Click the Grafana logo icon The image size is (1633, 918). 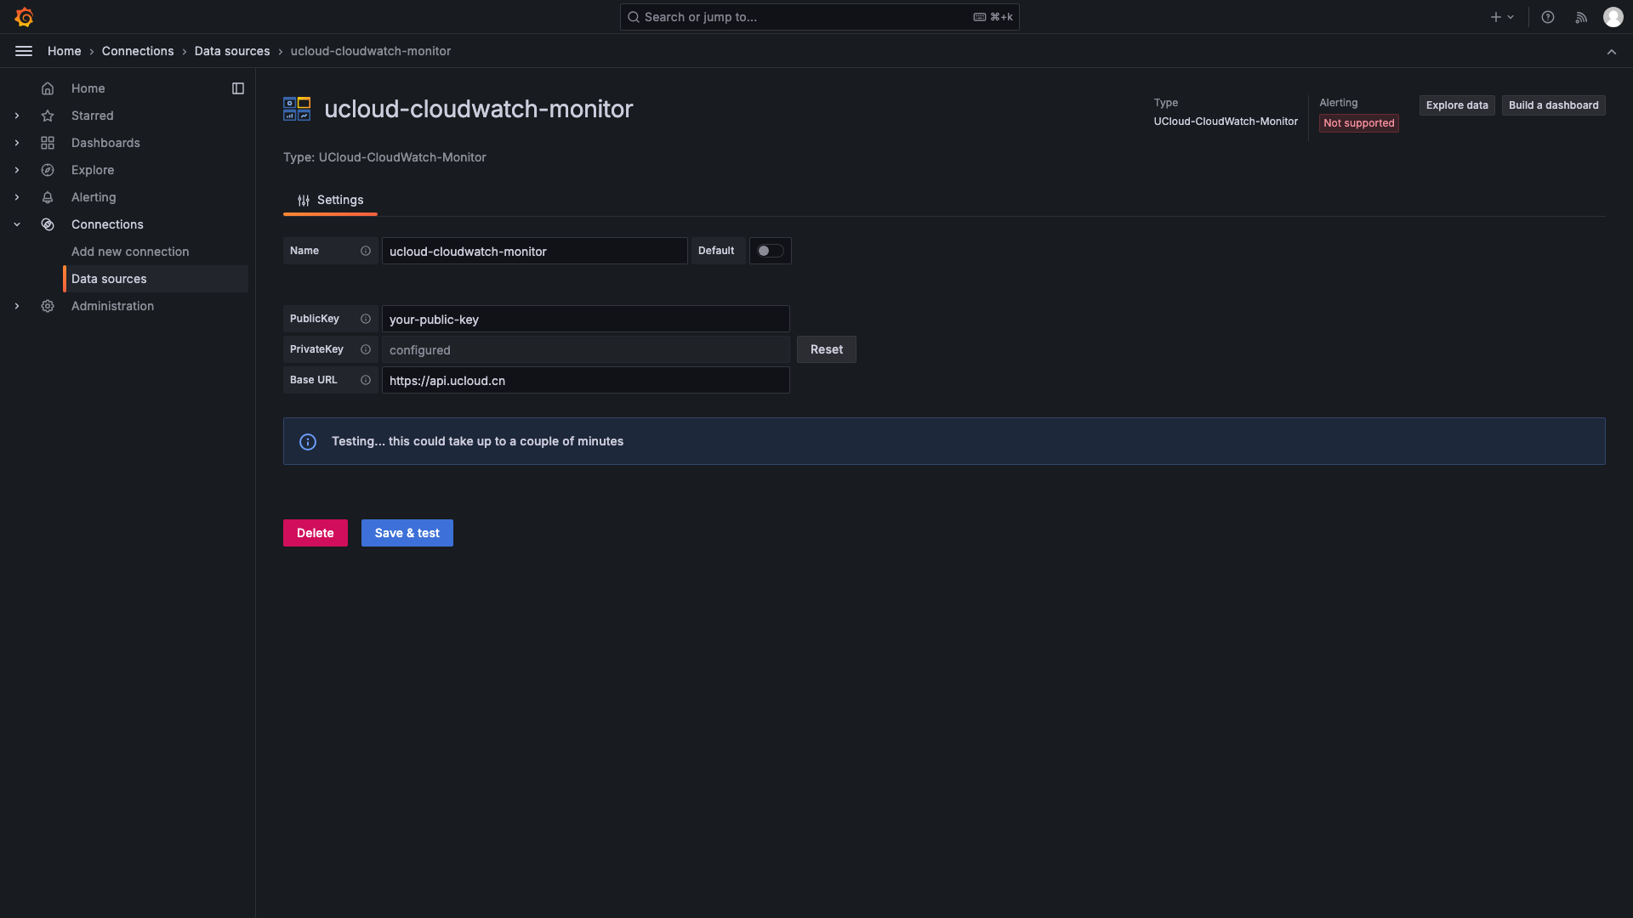click(x=24, y=17)
